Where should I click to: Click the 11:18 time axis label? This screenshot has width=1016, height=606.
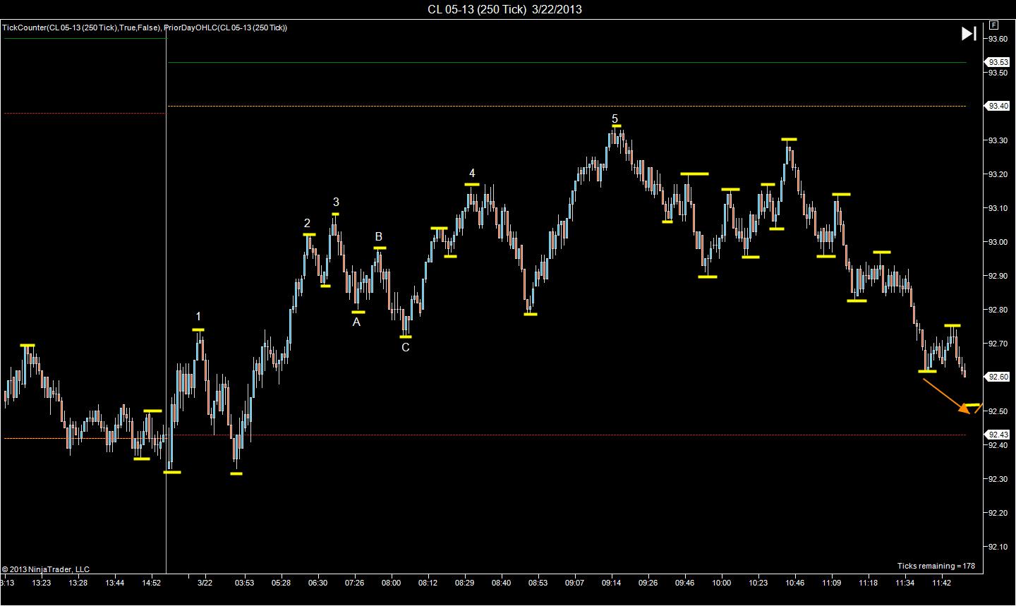868,583
